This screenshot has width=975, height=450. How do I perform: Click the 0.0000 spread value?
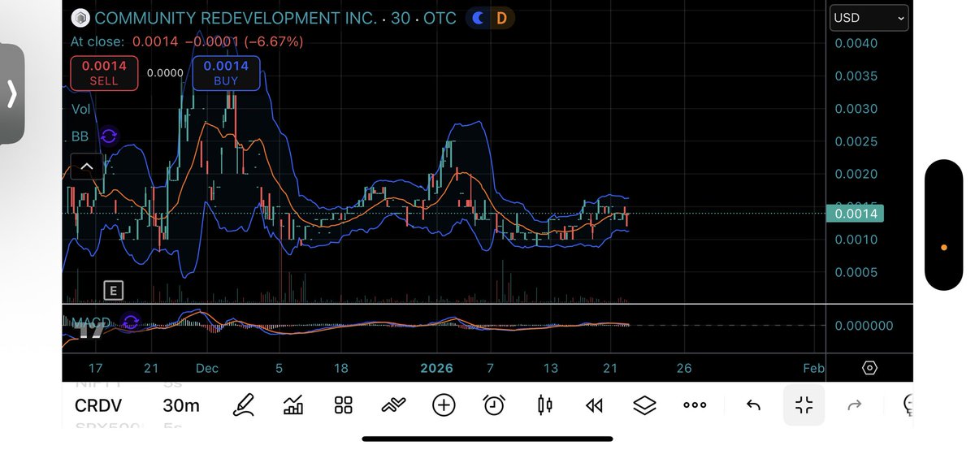pyautogui.click(x=165, y=72)
